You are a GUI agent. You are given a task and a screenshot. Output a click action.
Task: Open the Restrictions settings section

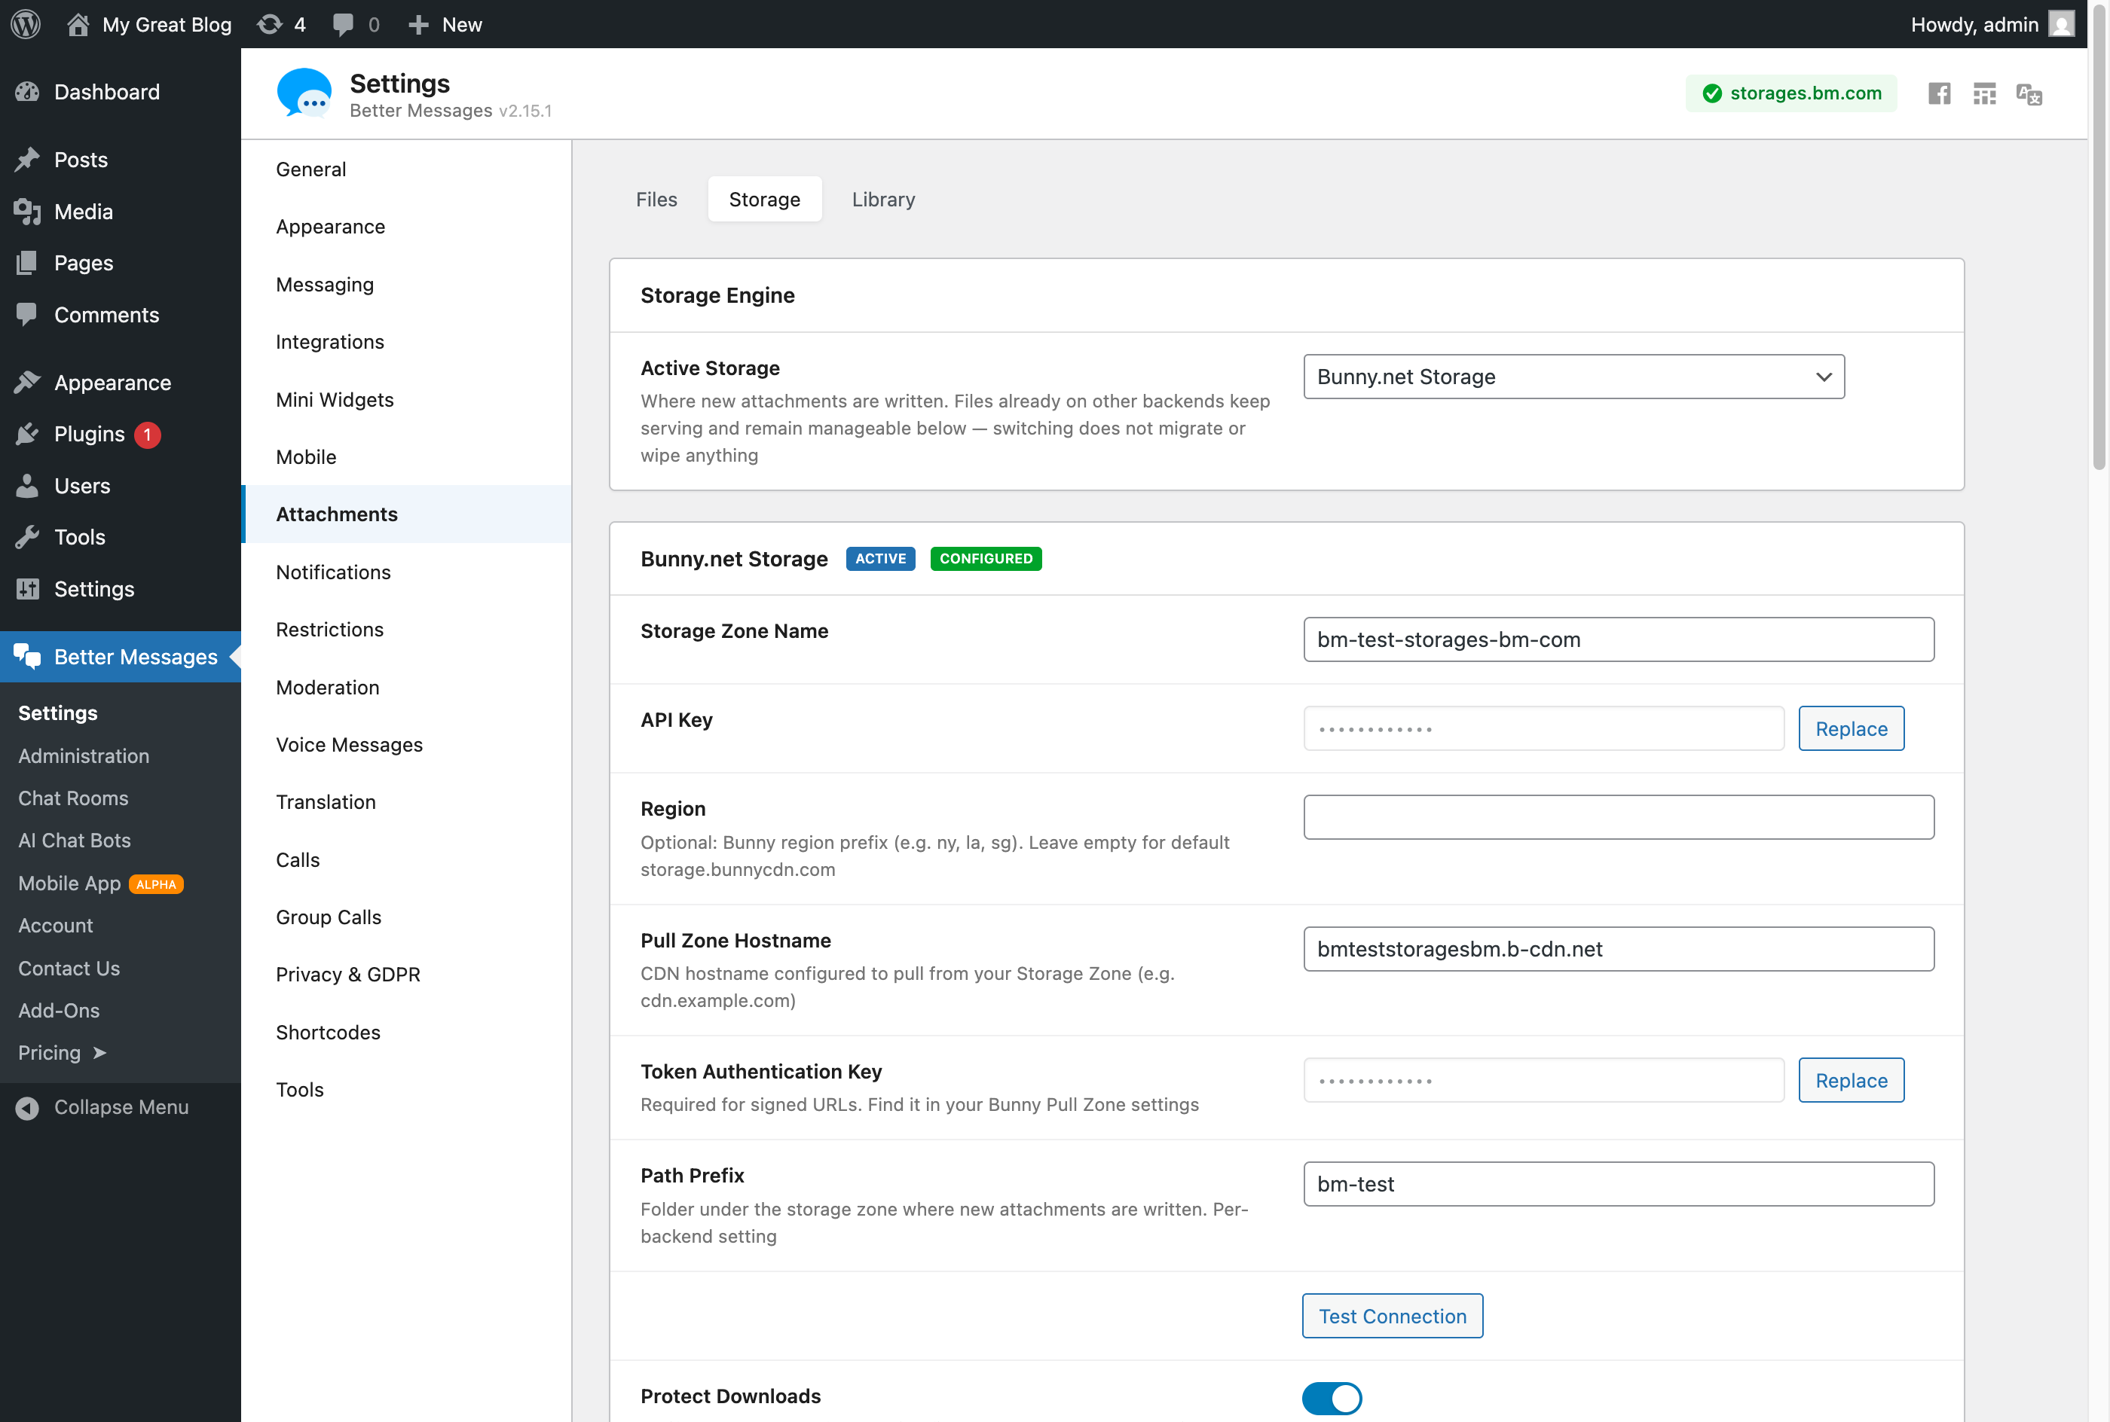(407, 630)
